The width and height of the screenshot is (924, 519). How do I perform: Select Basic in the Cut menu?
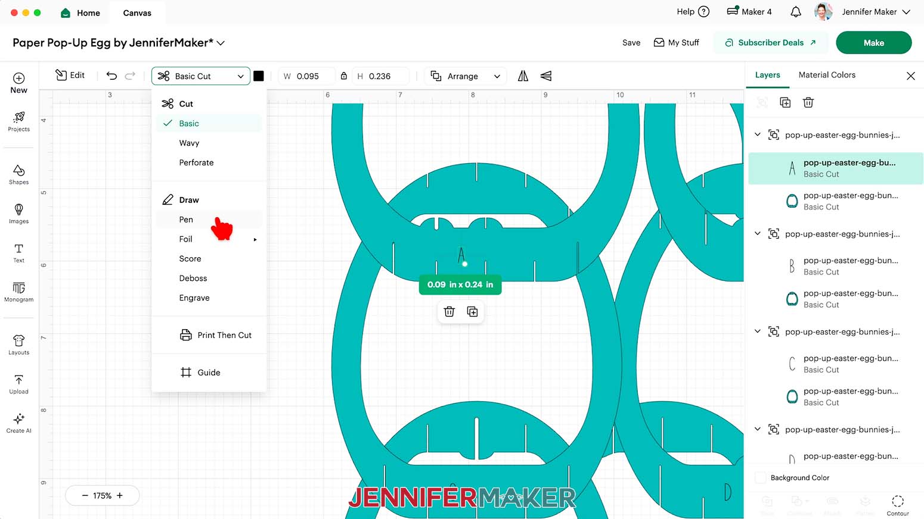209,123
